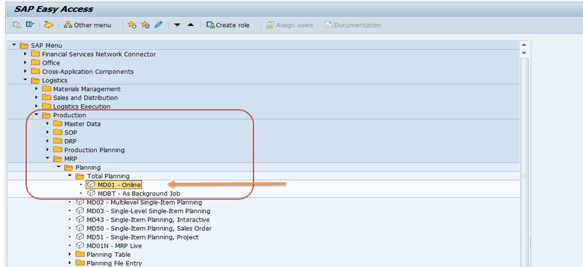Click the SAP Business Workplace icon
Viewport: 583px width, 267px height.
(49, 25)
